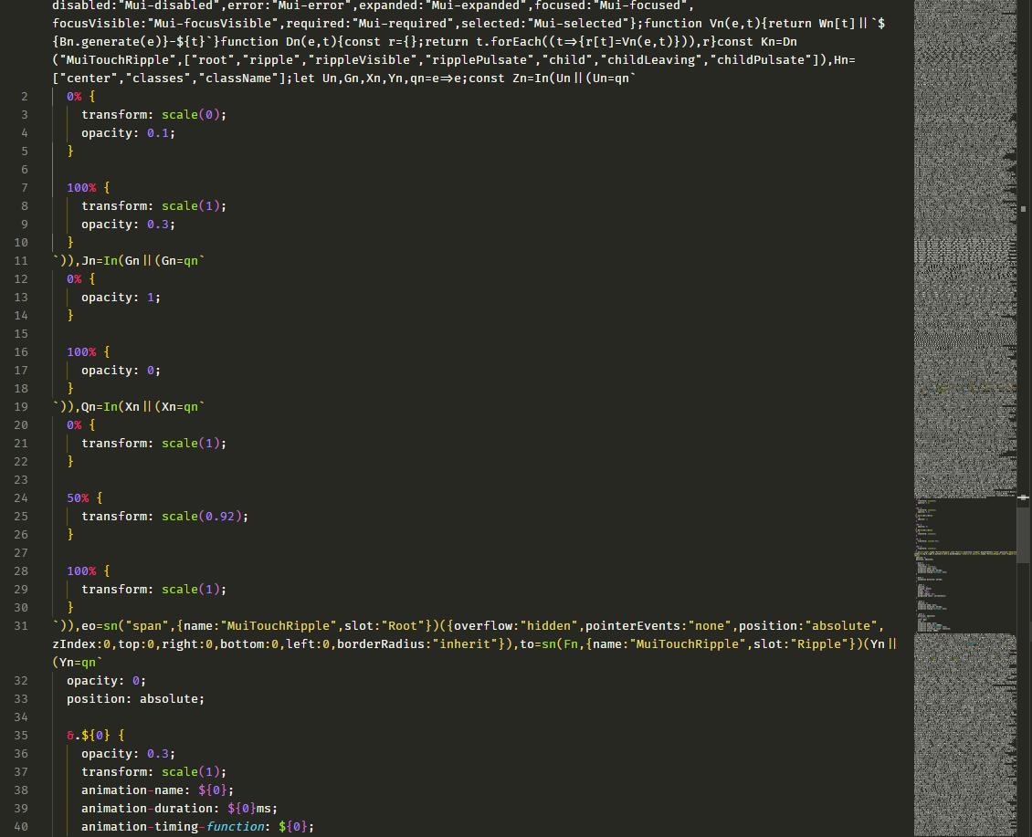1032x837 pixels.
Task: Click 'eo=sn("span"' on line 31
Action: coord(125,626)
